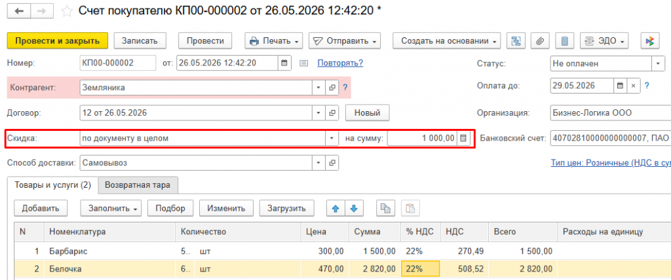Click the Изменить button

pyautogui.click(x=226, y=208)
